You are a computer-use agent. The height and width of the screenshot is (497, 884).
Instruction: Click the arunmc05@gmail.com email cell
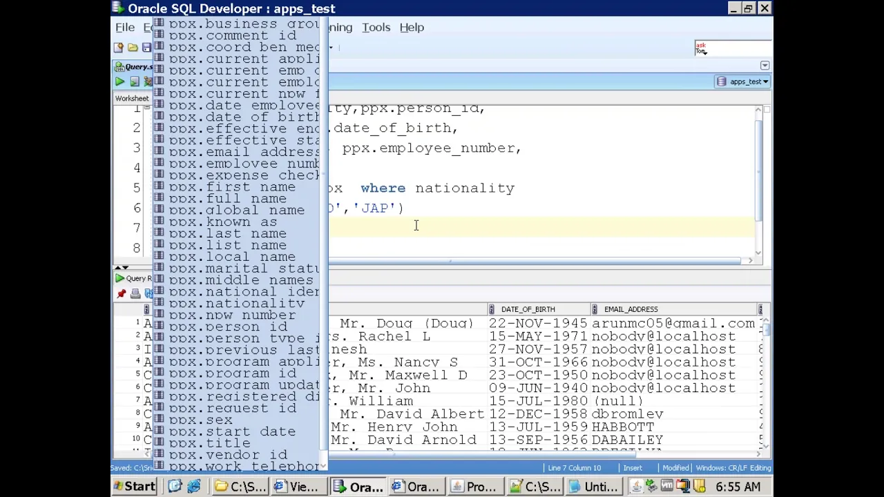673,324
